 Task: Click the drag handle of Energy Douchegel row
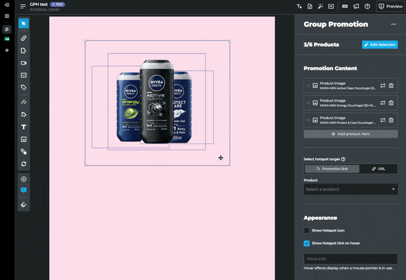308,103
